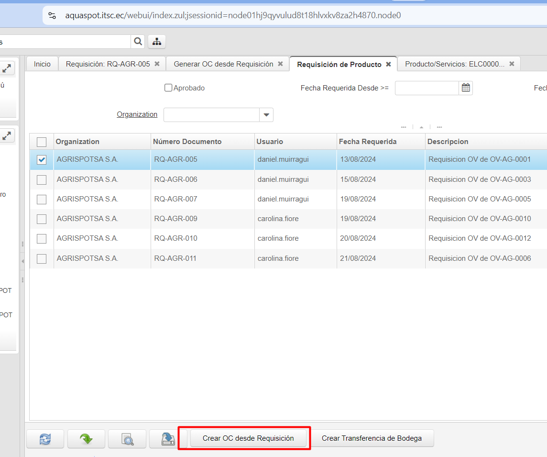547x457 pixels.
Task: Click Crear Transferencia de Bodega button
Action: pos(372,438)
